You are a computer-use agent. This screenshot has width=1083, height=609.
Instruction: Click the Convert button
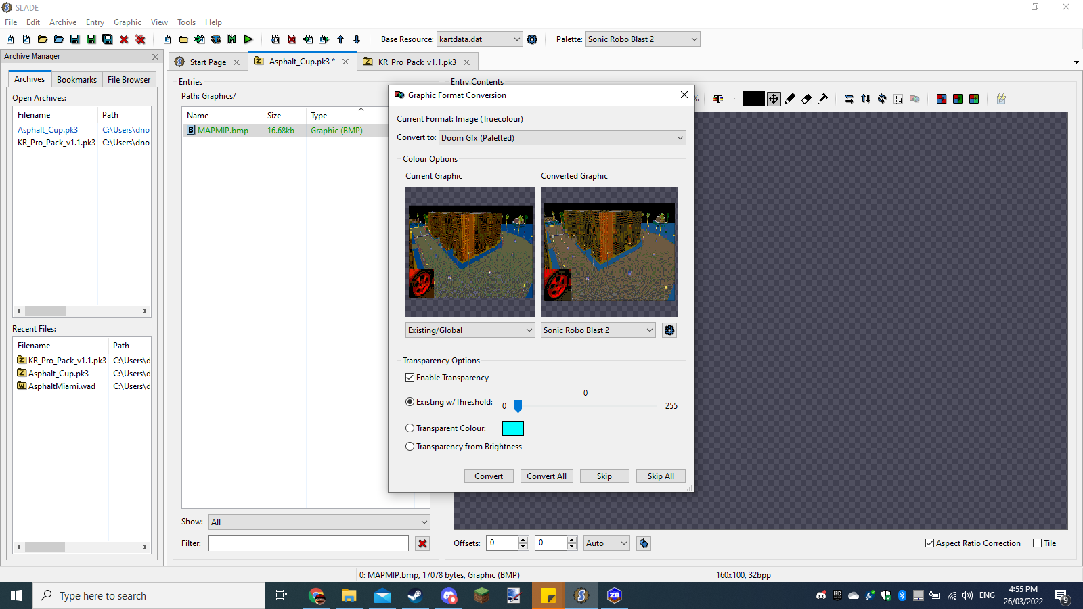(489, 476)
